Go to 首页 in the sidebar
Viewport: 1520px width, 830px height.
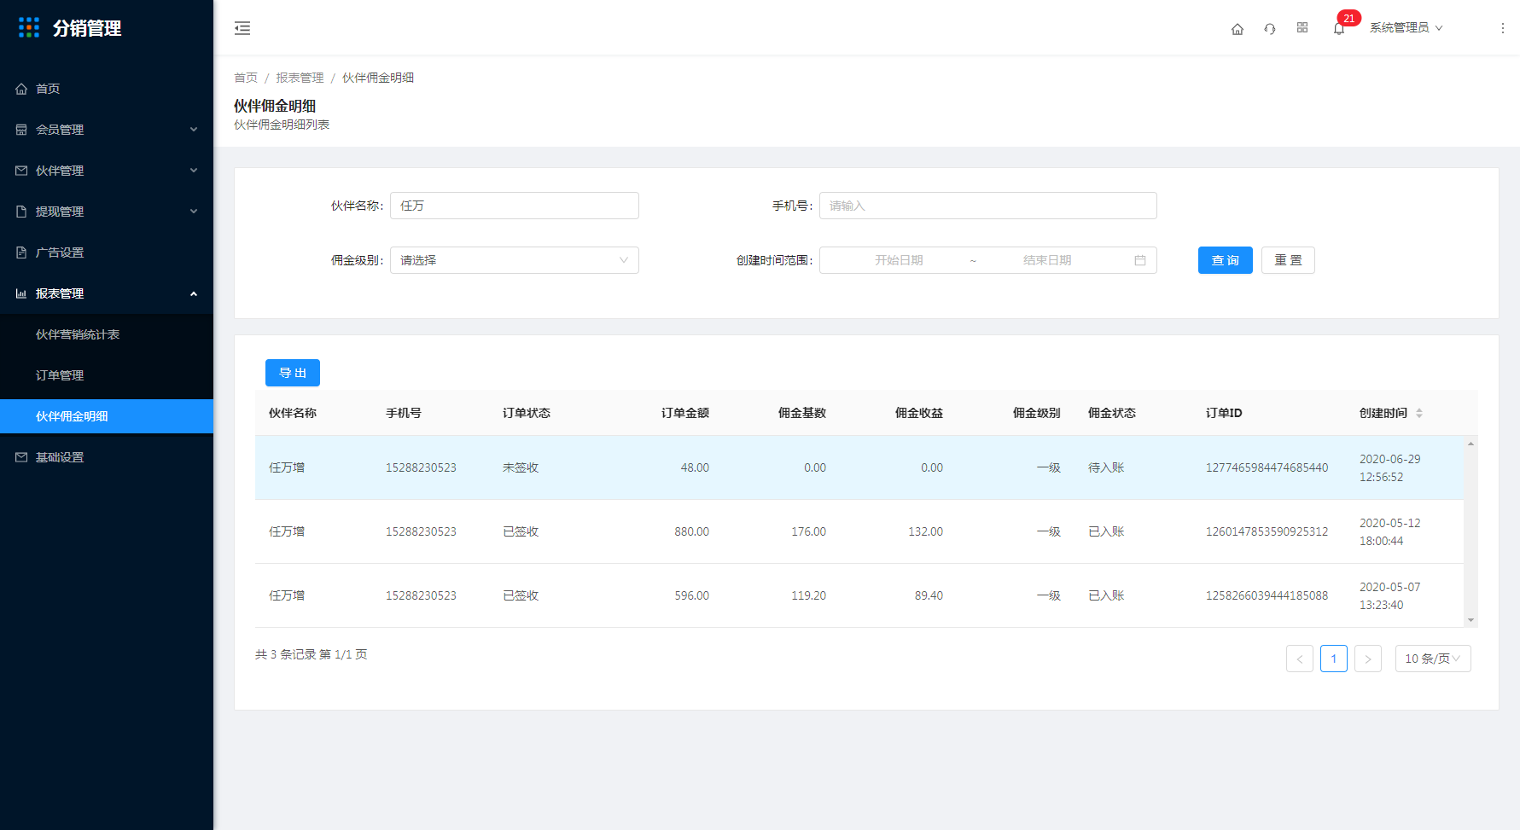point(107,89)
